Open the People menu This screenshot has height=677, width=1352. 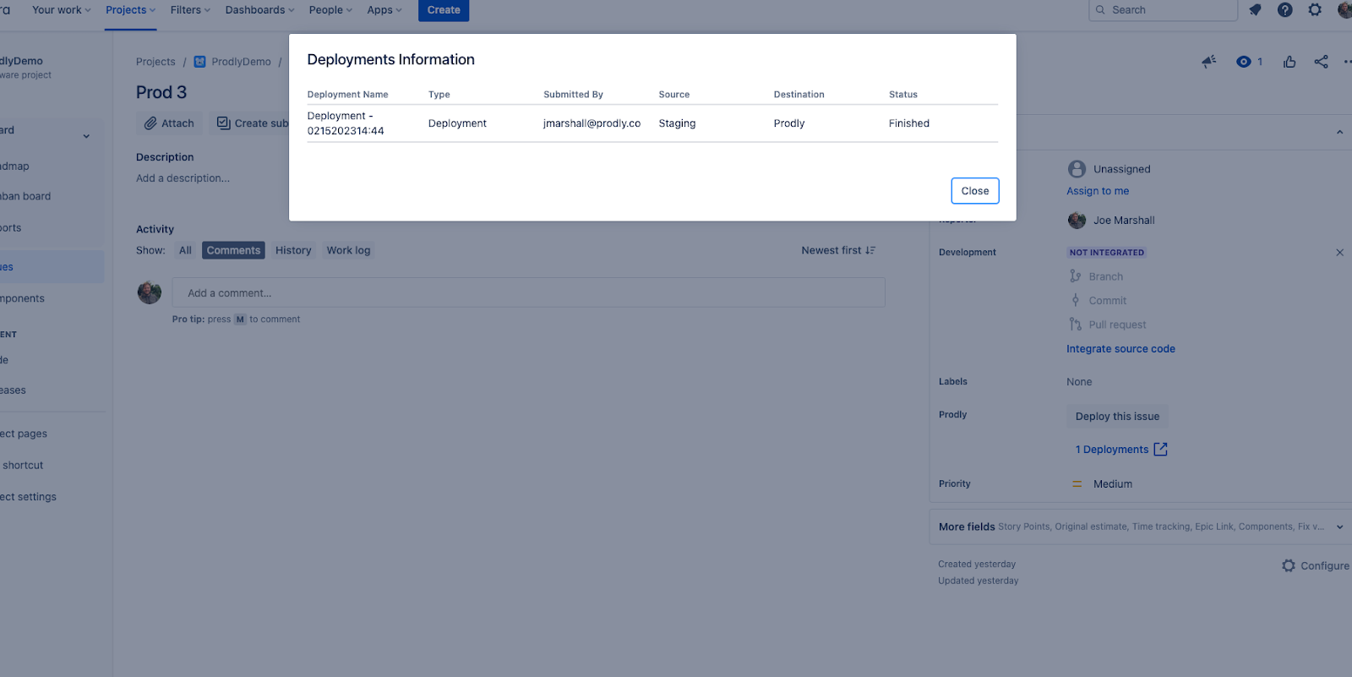coord(330,10)
